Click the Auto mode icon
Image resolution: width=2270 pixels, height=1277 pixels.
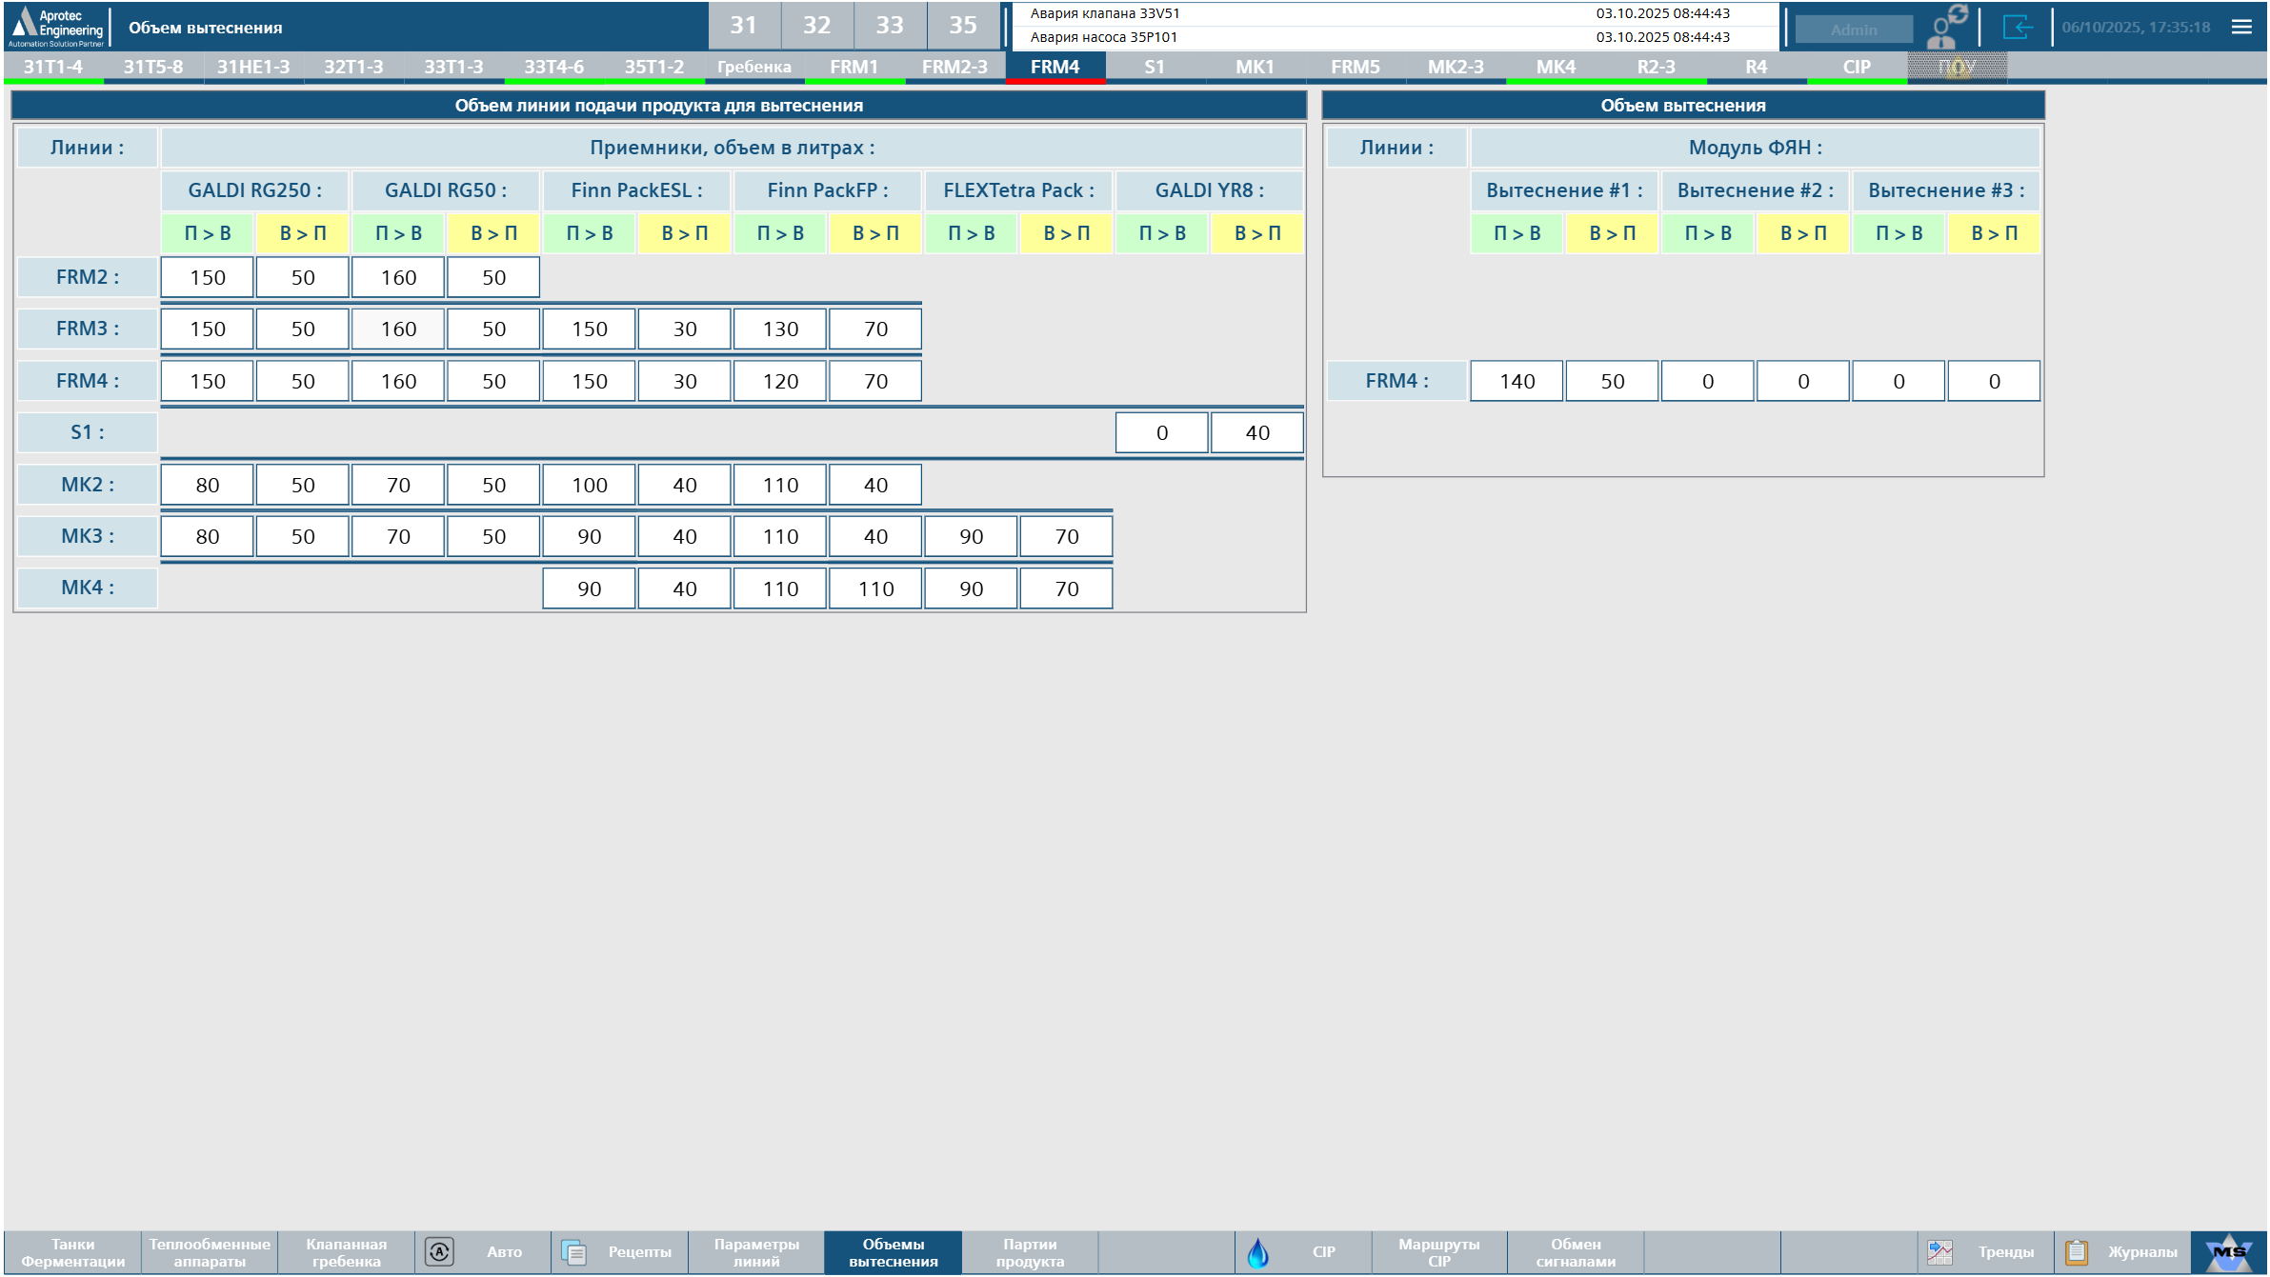click(439, 1251)
